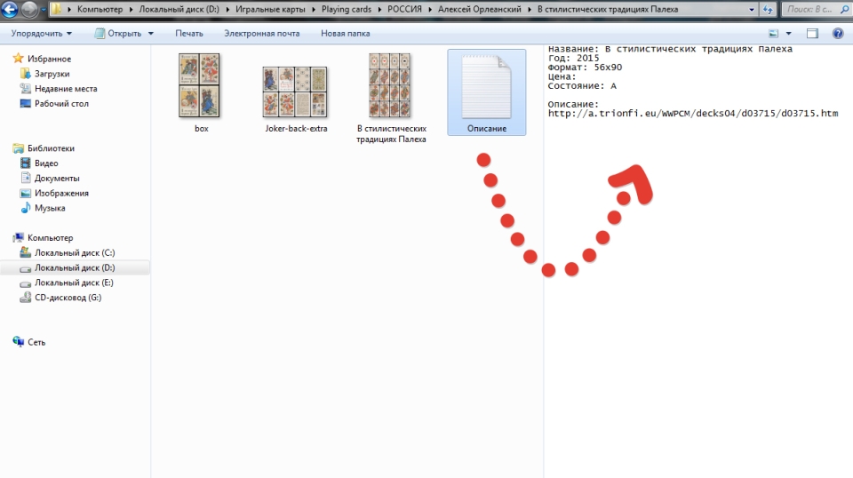Select the box image thumbnail
This screenshot has height=478, width=853.
199,85
